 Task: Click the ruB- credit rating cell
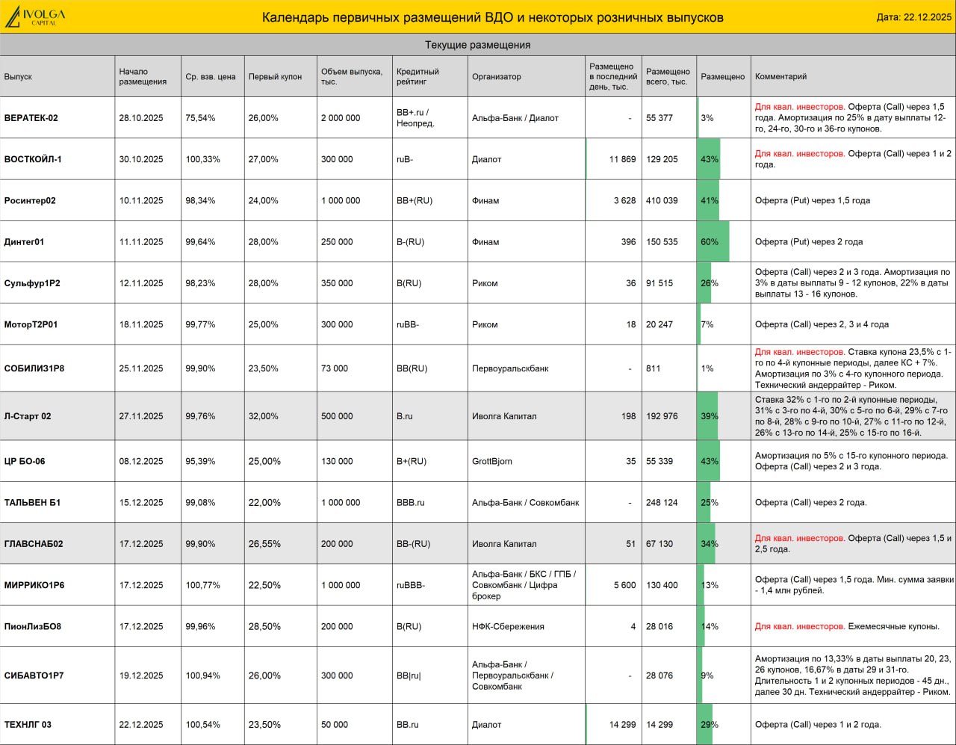[405, 159]
